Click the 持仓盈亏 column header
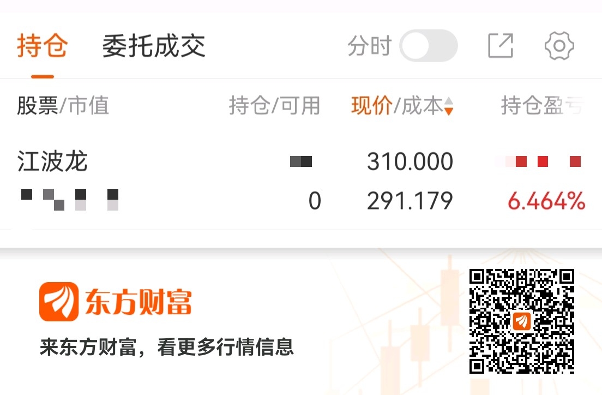Screen dimensions: 602x395 (543, 106)
